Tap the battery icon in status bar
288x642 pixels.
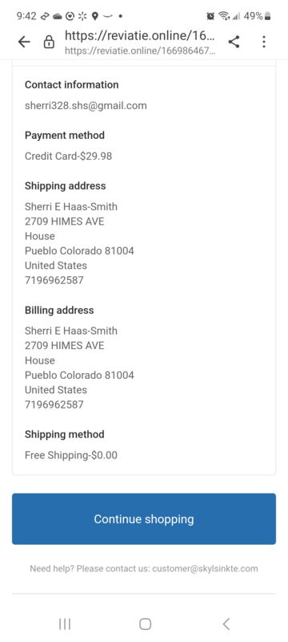coord(268,16)
